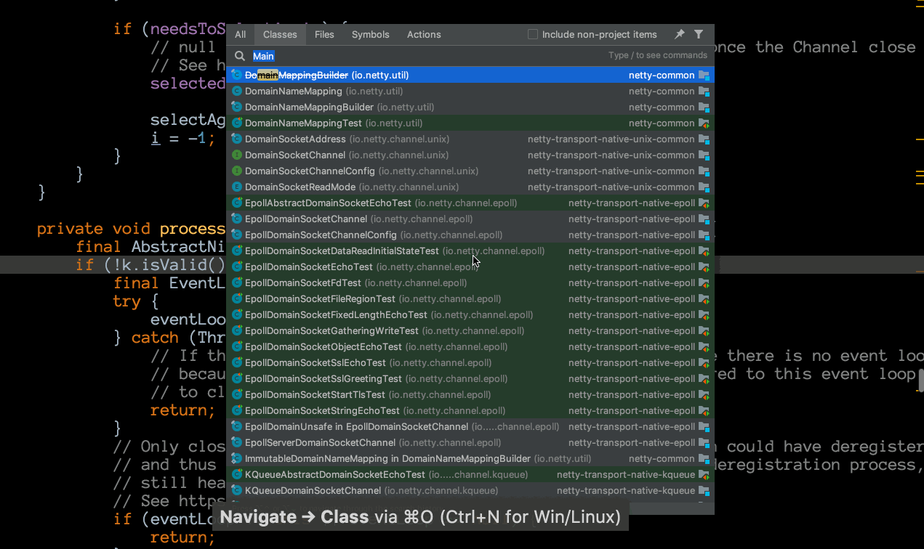Open EpollDomainSocketObjectEchoTest result
The image size is (924, 549).
click(470, 346)
